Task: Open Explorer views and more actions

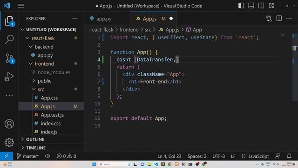Action: pyautogui.click(x=75, y=19)
